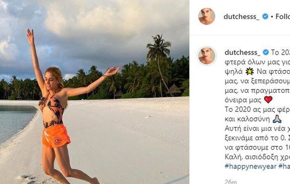Open the profile picture in the post header
Image resolution: width=290 pixels, height=184 pixels.
[x=207, y=16]
